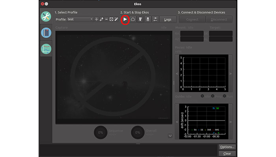
Task: Start Ekos with the play button
Action: [x=125, y=19]
